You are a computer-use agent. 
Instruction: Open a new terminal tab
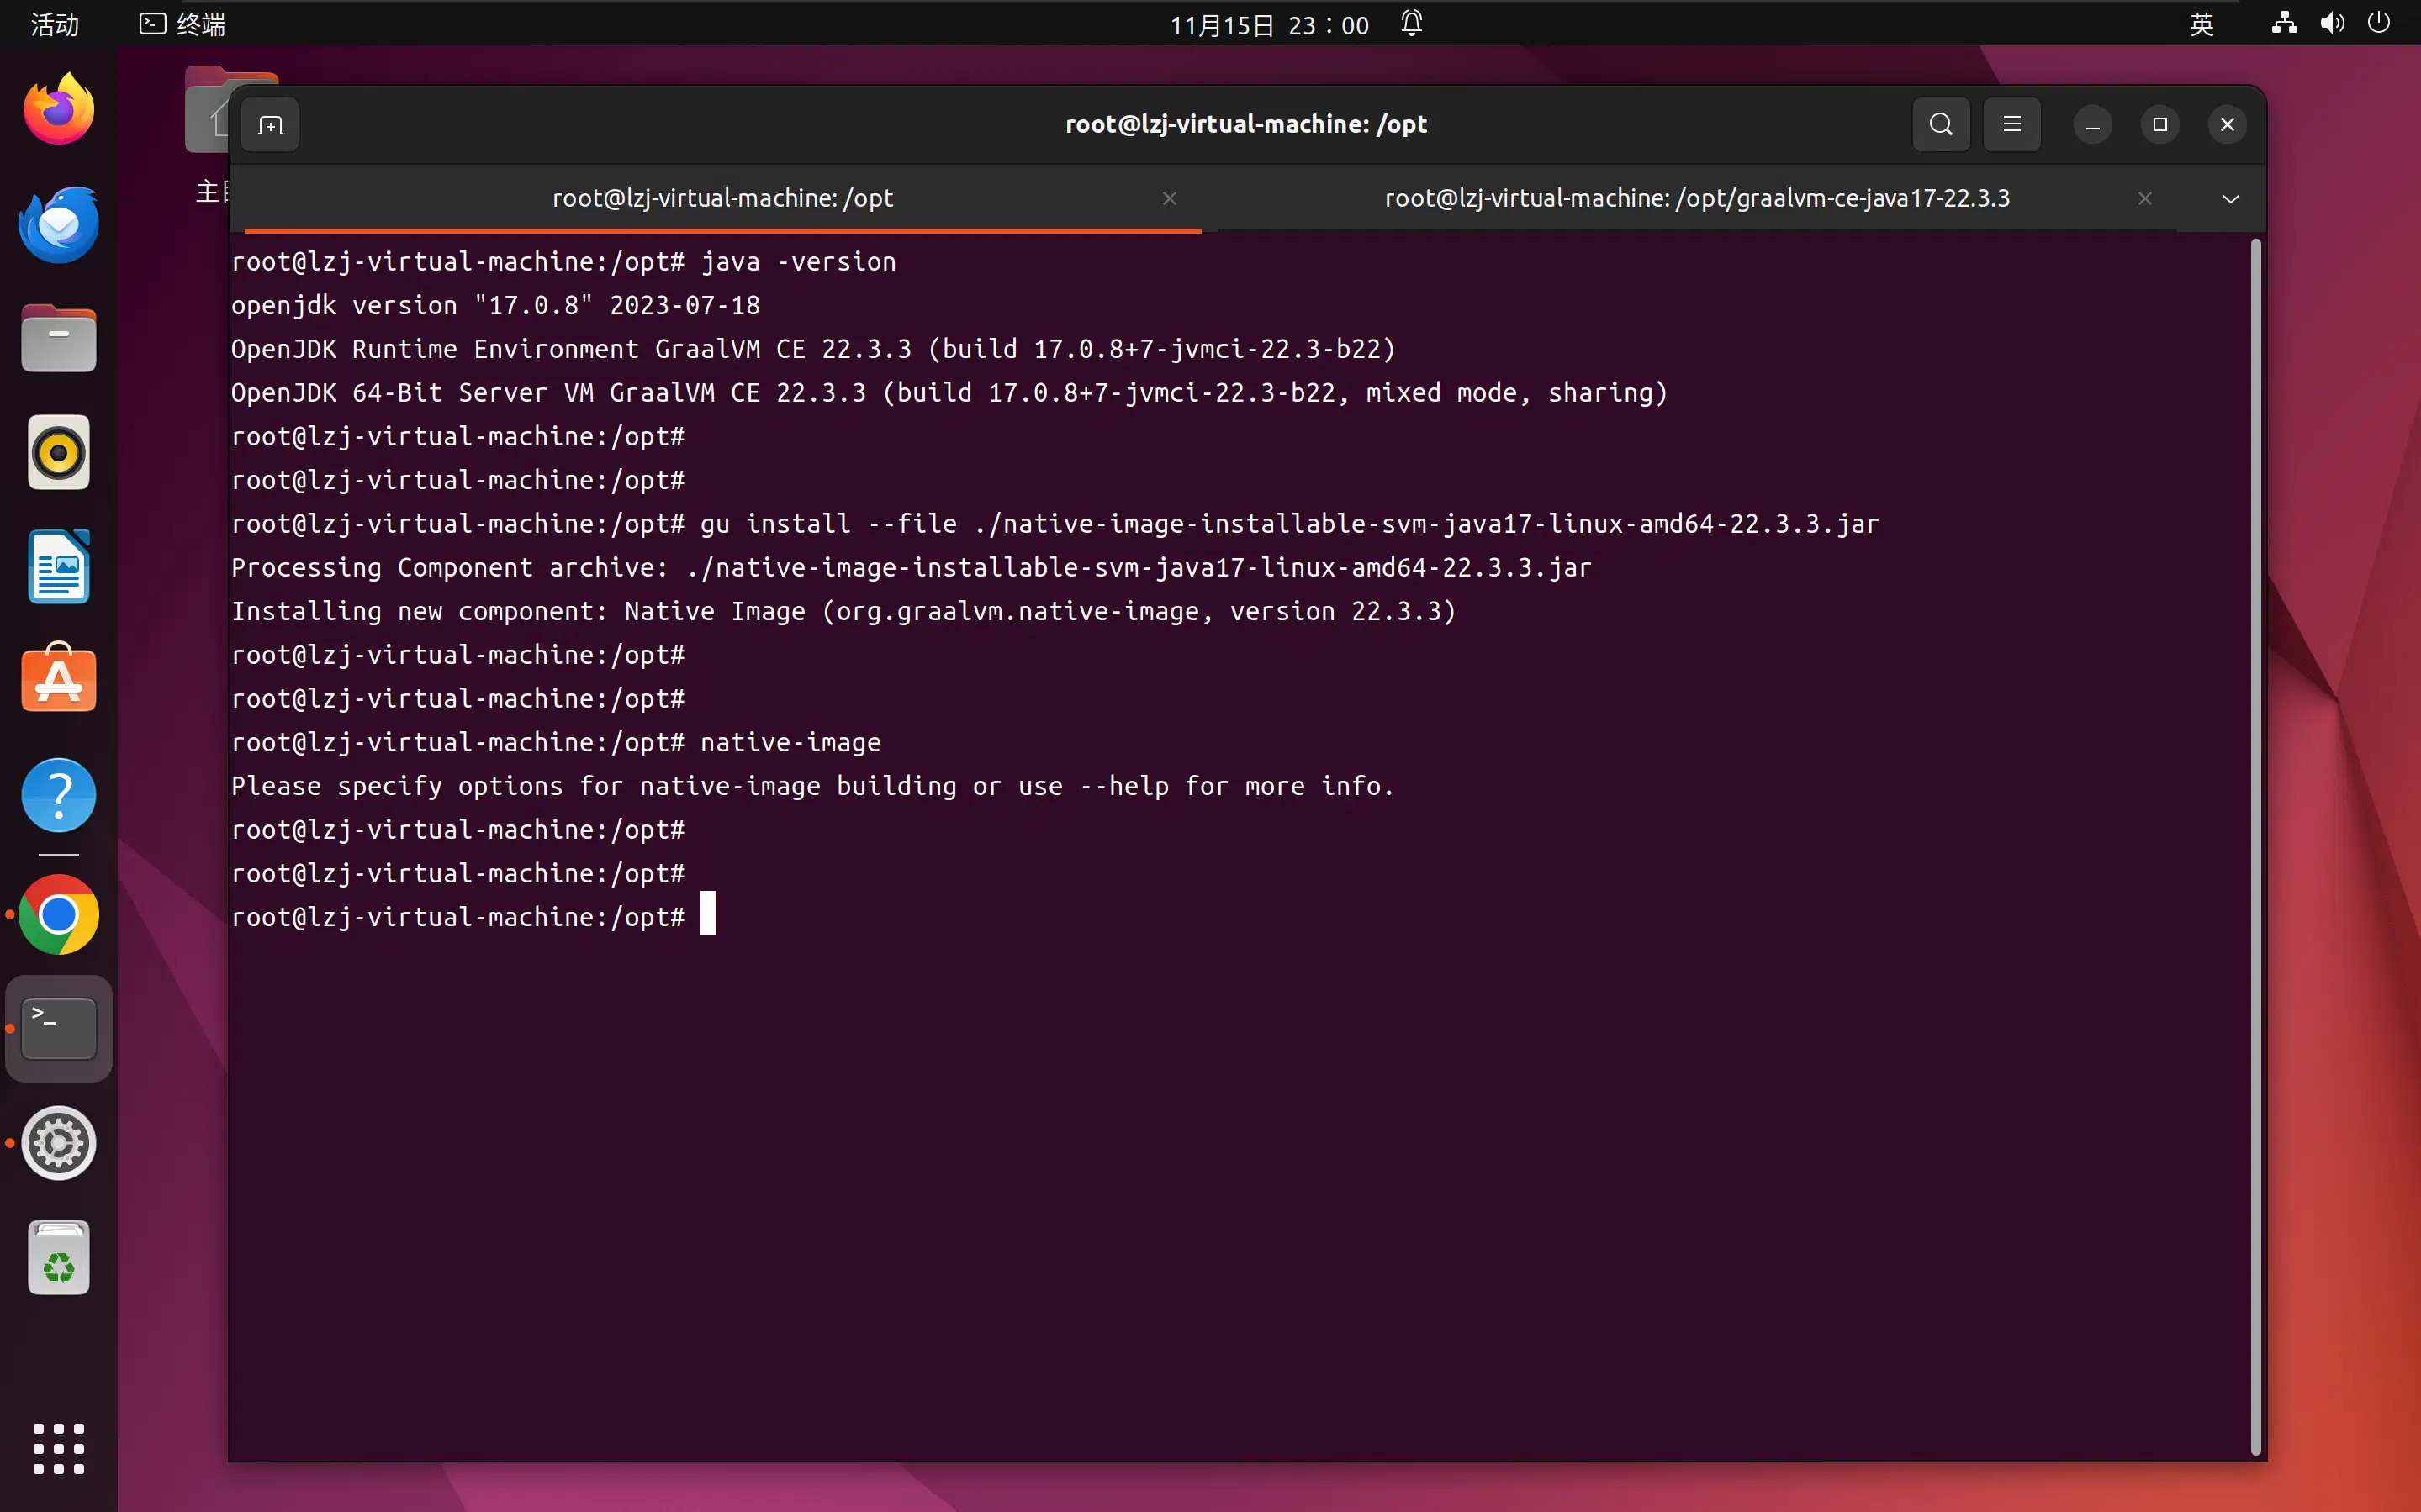click(x=270, y=125)
